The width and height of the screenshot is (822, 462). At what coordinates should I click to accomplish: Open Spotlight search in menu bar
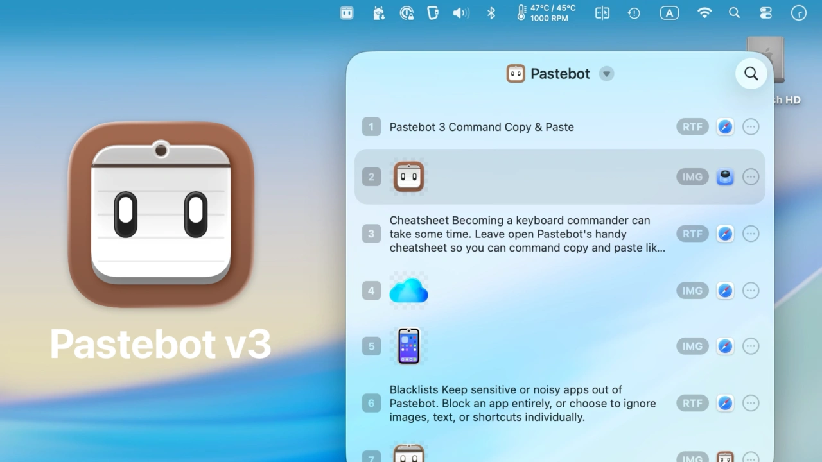coord(735,13)
